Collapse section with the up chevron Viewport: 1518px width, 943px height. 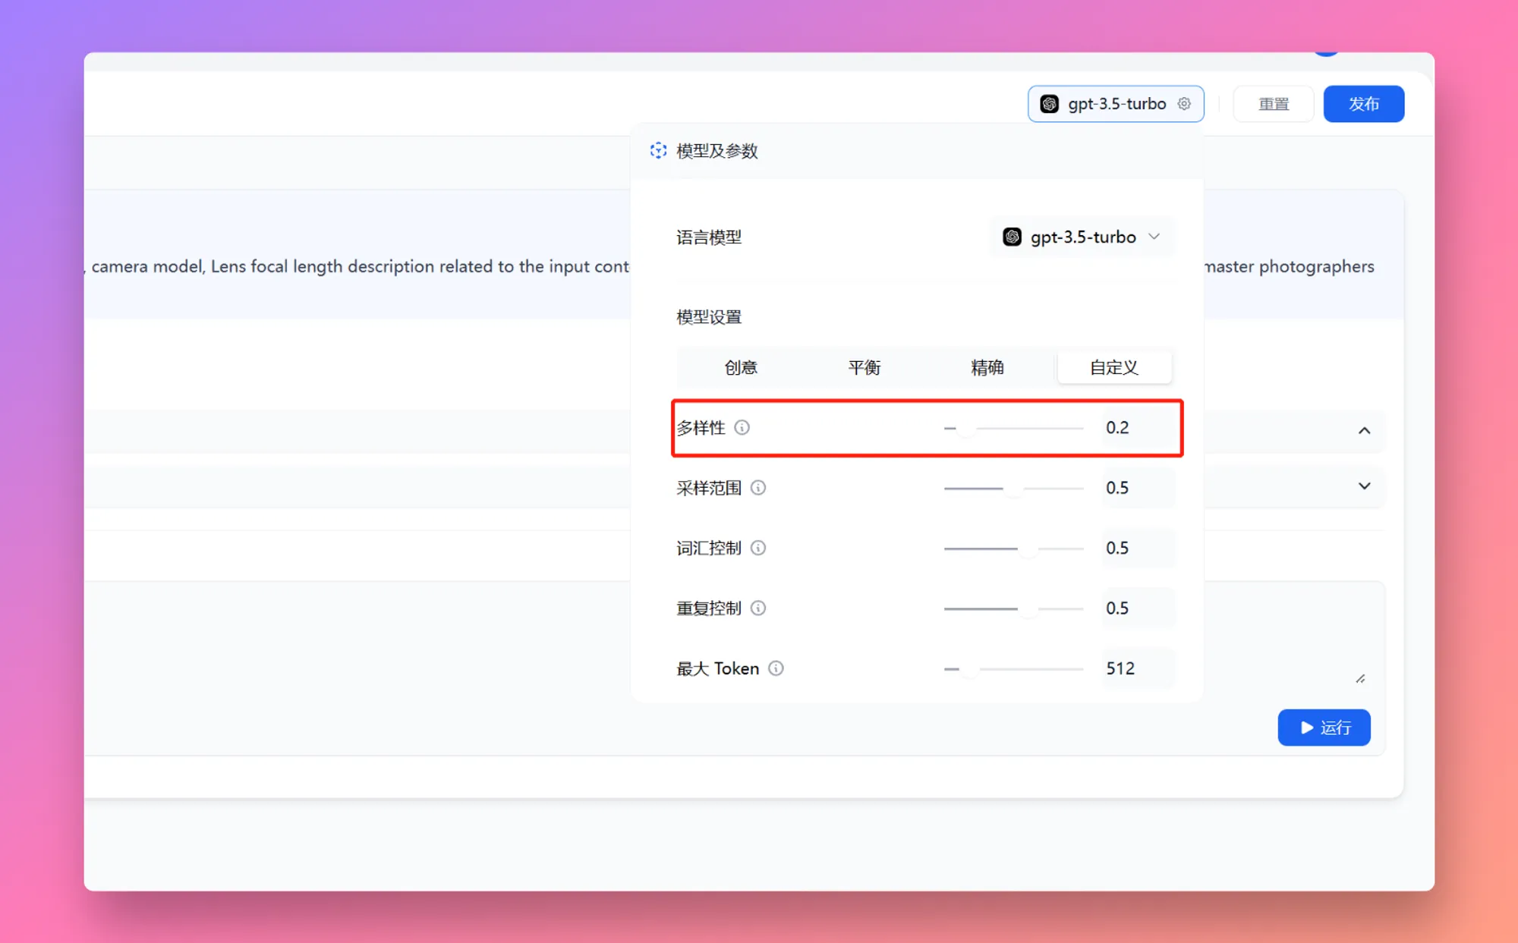[x=1364, y=431]
